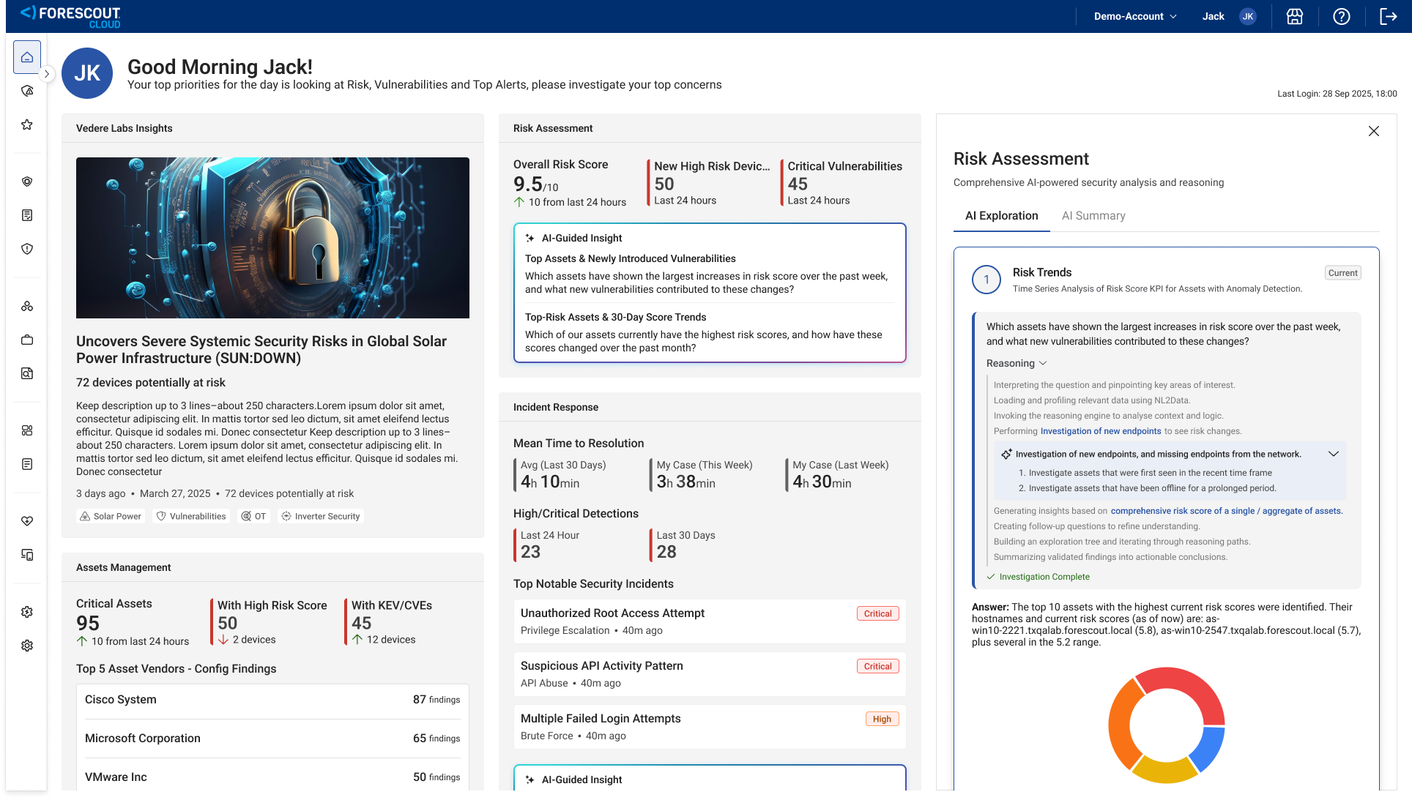The height and width of the screenshot is (800, 1412).
Task: Collapse the Reasoning section in Risk Assessment
Action: click(x=1044, y=363)
